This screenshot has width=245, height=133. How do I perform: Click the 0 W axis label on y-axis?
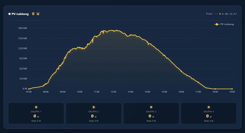click(25, 89)
